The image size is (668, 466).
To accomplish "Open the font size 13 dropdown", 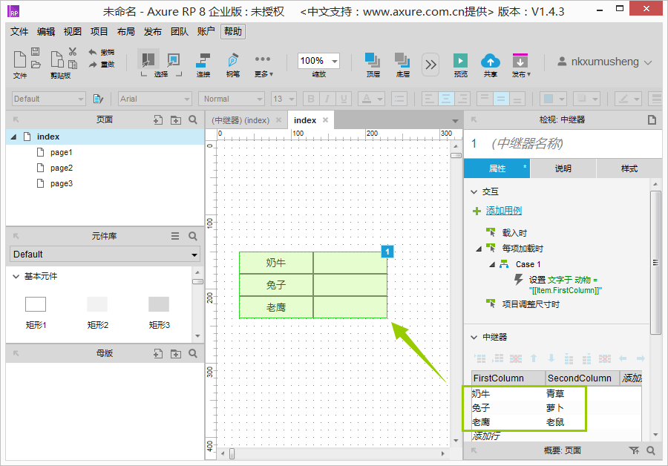I will (284, 99).
